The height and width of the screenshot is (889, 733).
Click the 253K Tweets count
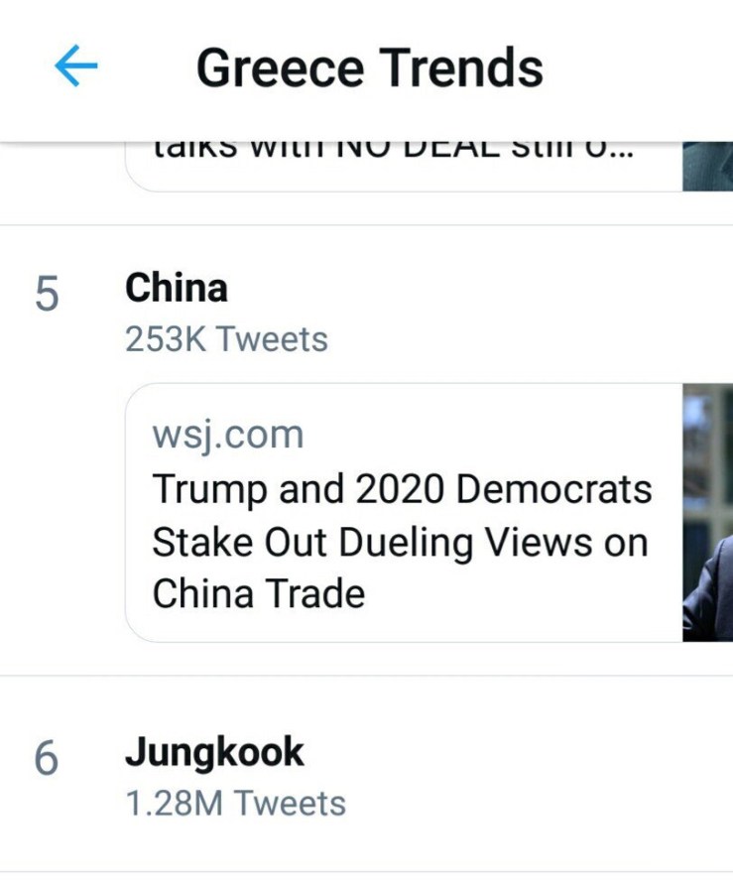(226, 339)
